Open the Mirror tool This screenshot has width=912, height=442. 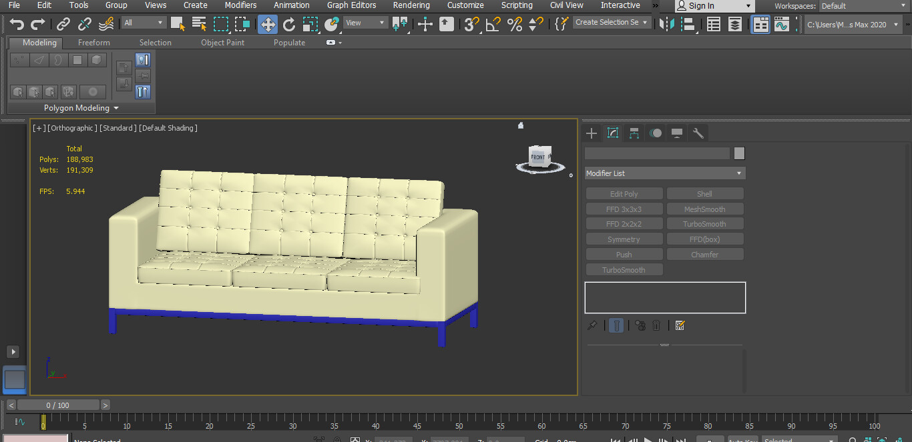click(666, 24)
